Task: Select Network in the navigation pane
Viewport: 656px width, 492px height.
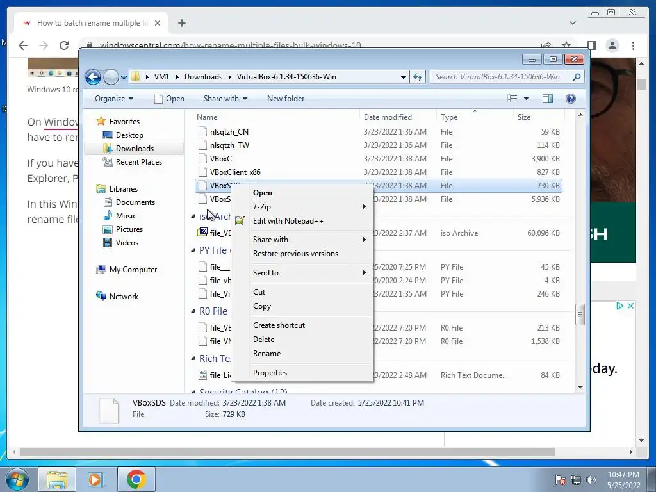Action: point(124,296)
